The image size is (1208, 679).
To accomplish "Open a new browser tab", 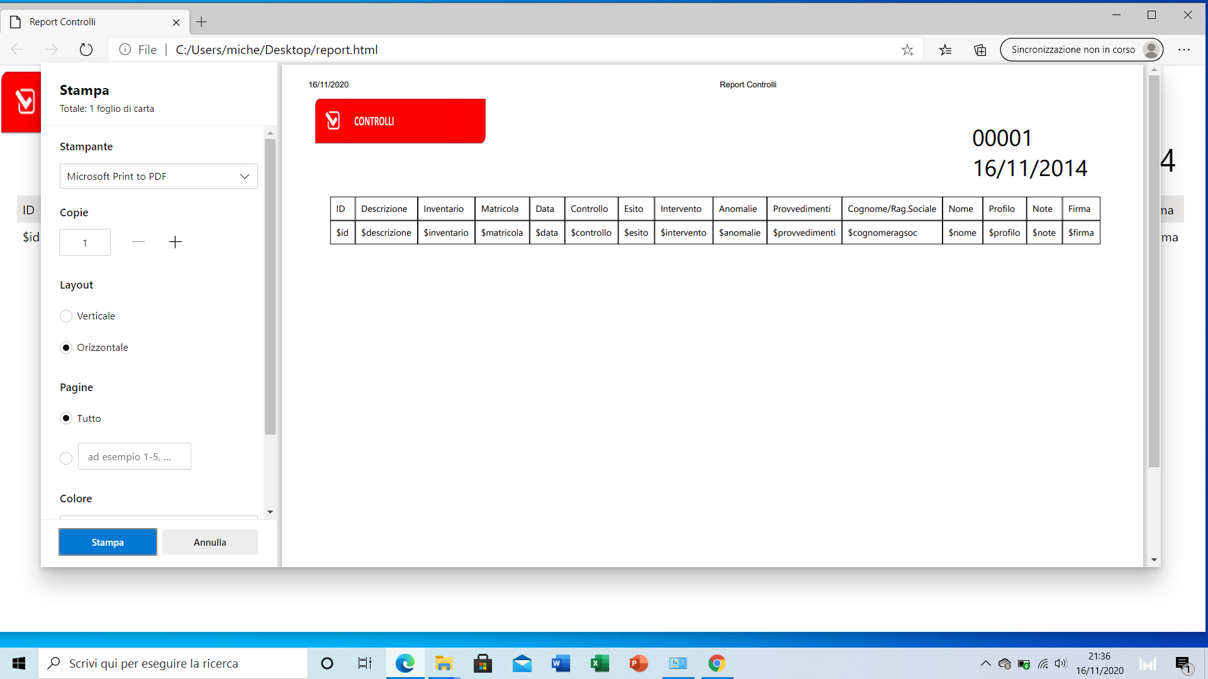I will click(201, 22).
